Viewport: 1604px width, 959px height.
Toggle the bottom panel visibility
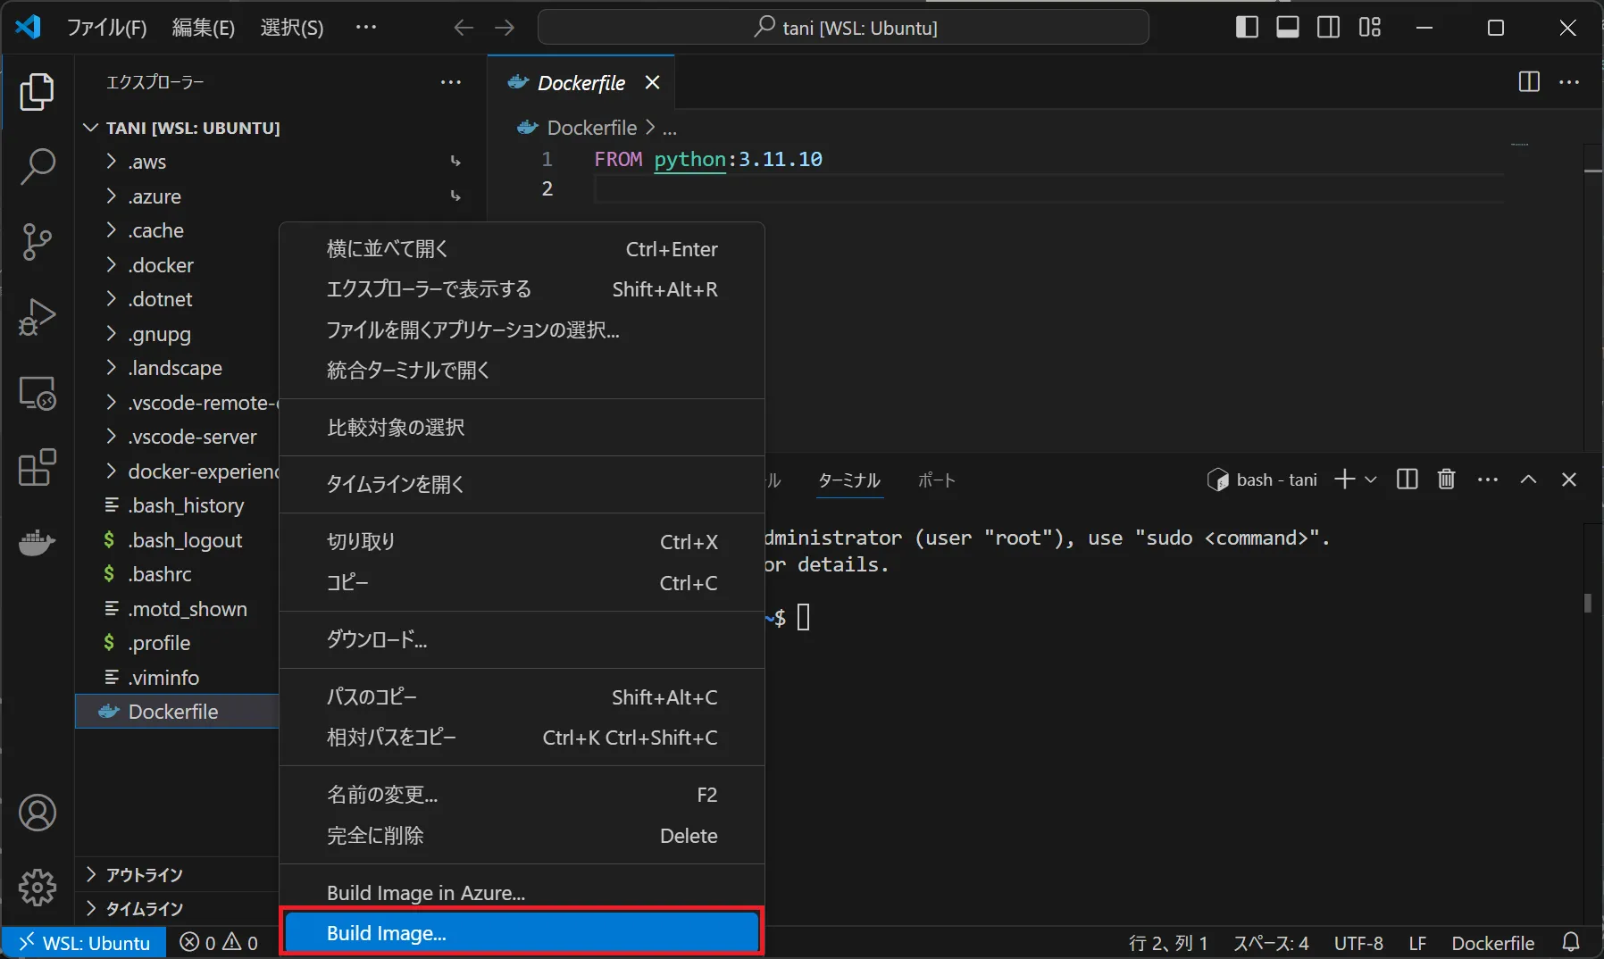coord(1288,27)
